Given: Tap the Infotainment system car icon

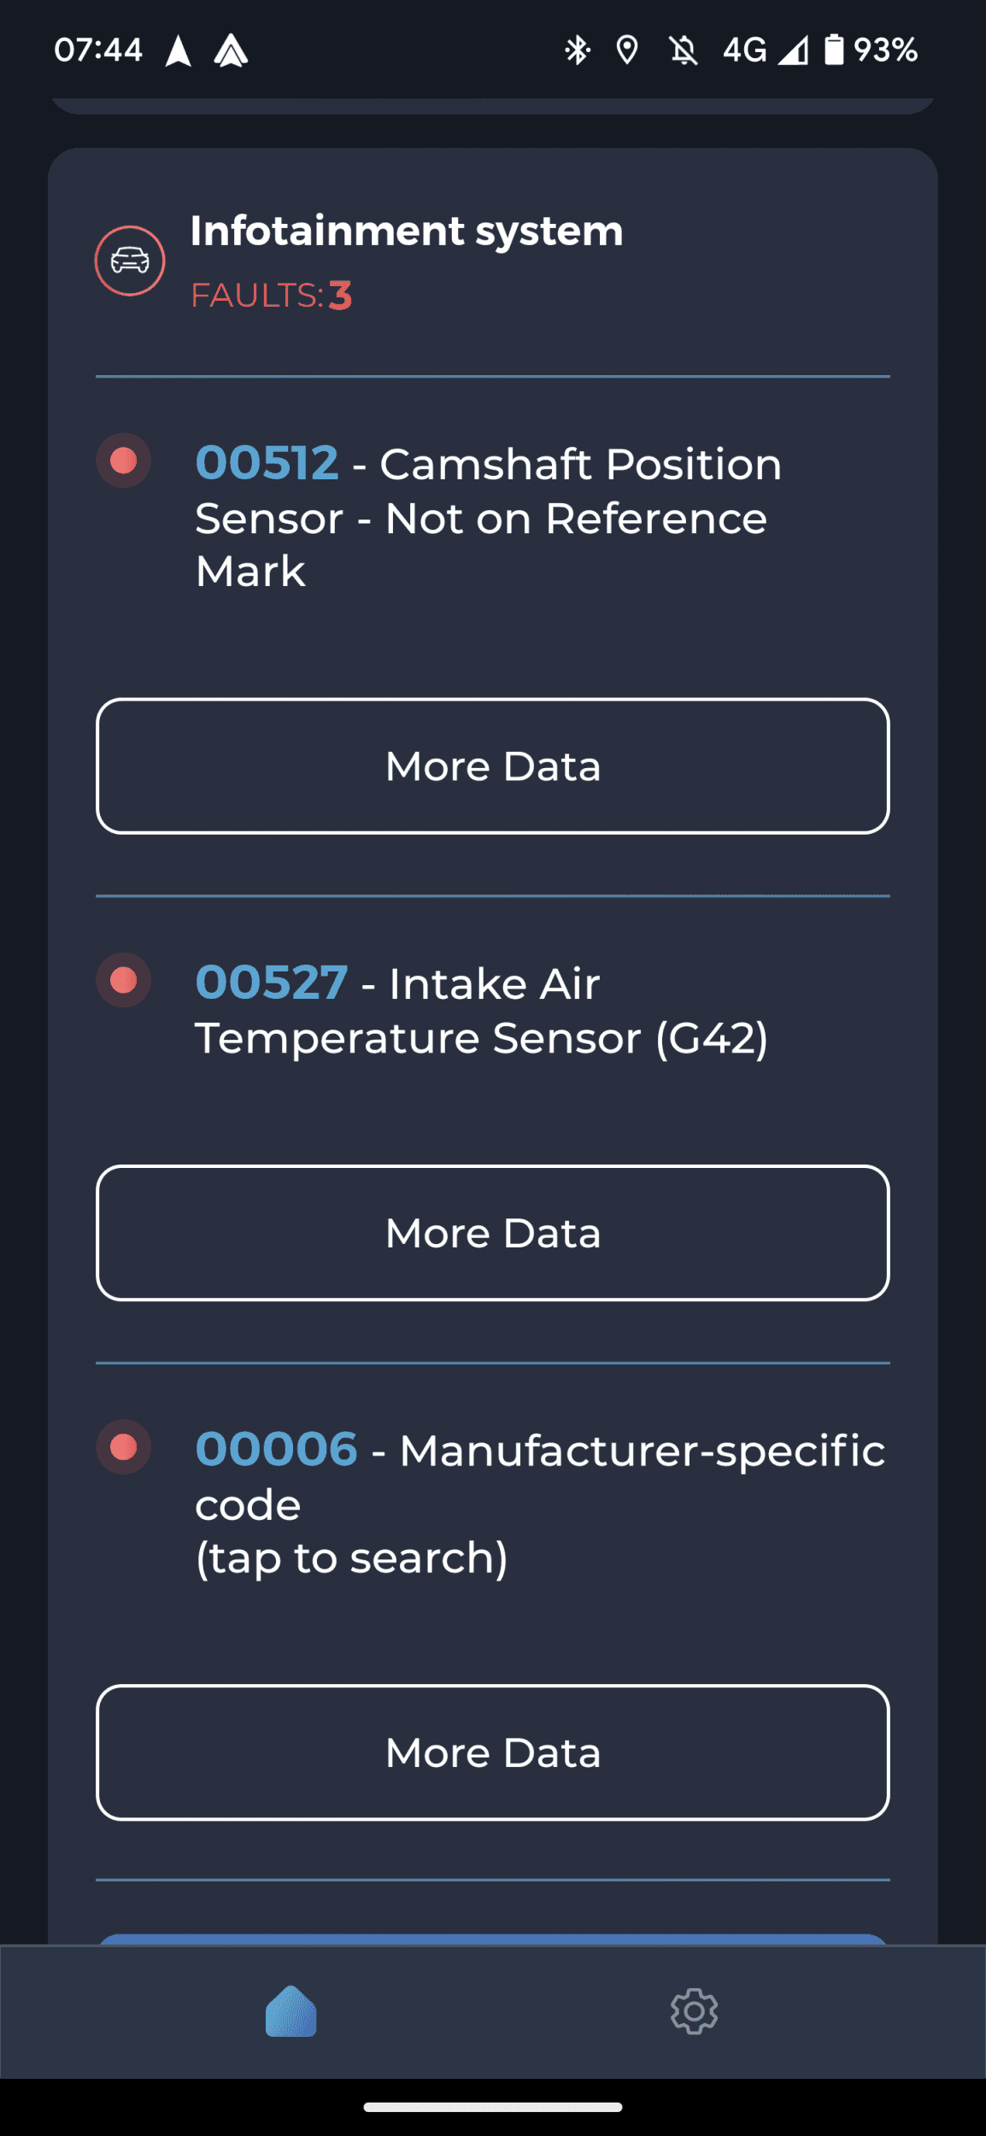Looking at the screenshot, I should [130, 261].
